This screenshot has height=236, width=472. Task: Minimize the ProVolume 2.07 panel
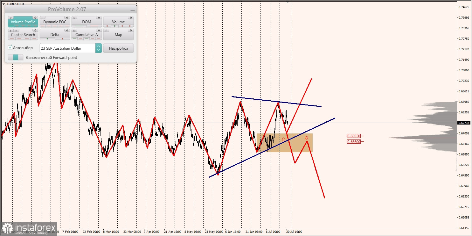[132, 11]
